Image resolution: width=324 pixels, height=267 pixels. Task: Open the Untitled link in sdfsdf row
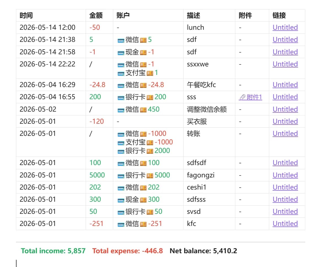(x=285, y=163)
